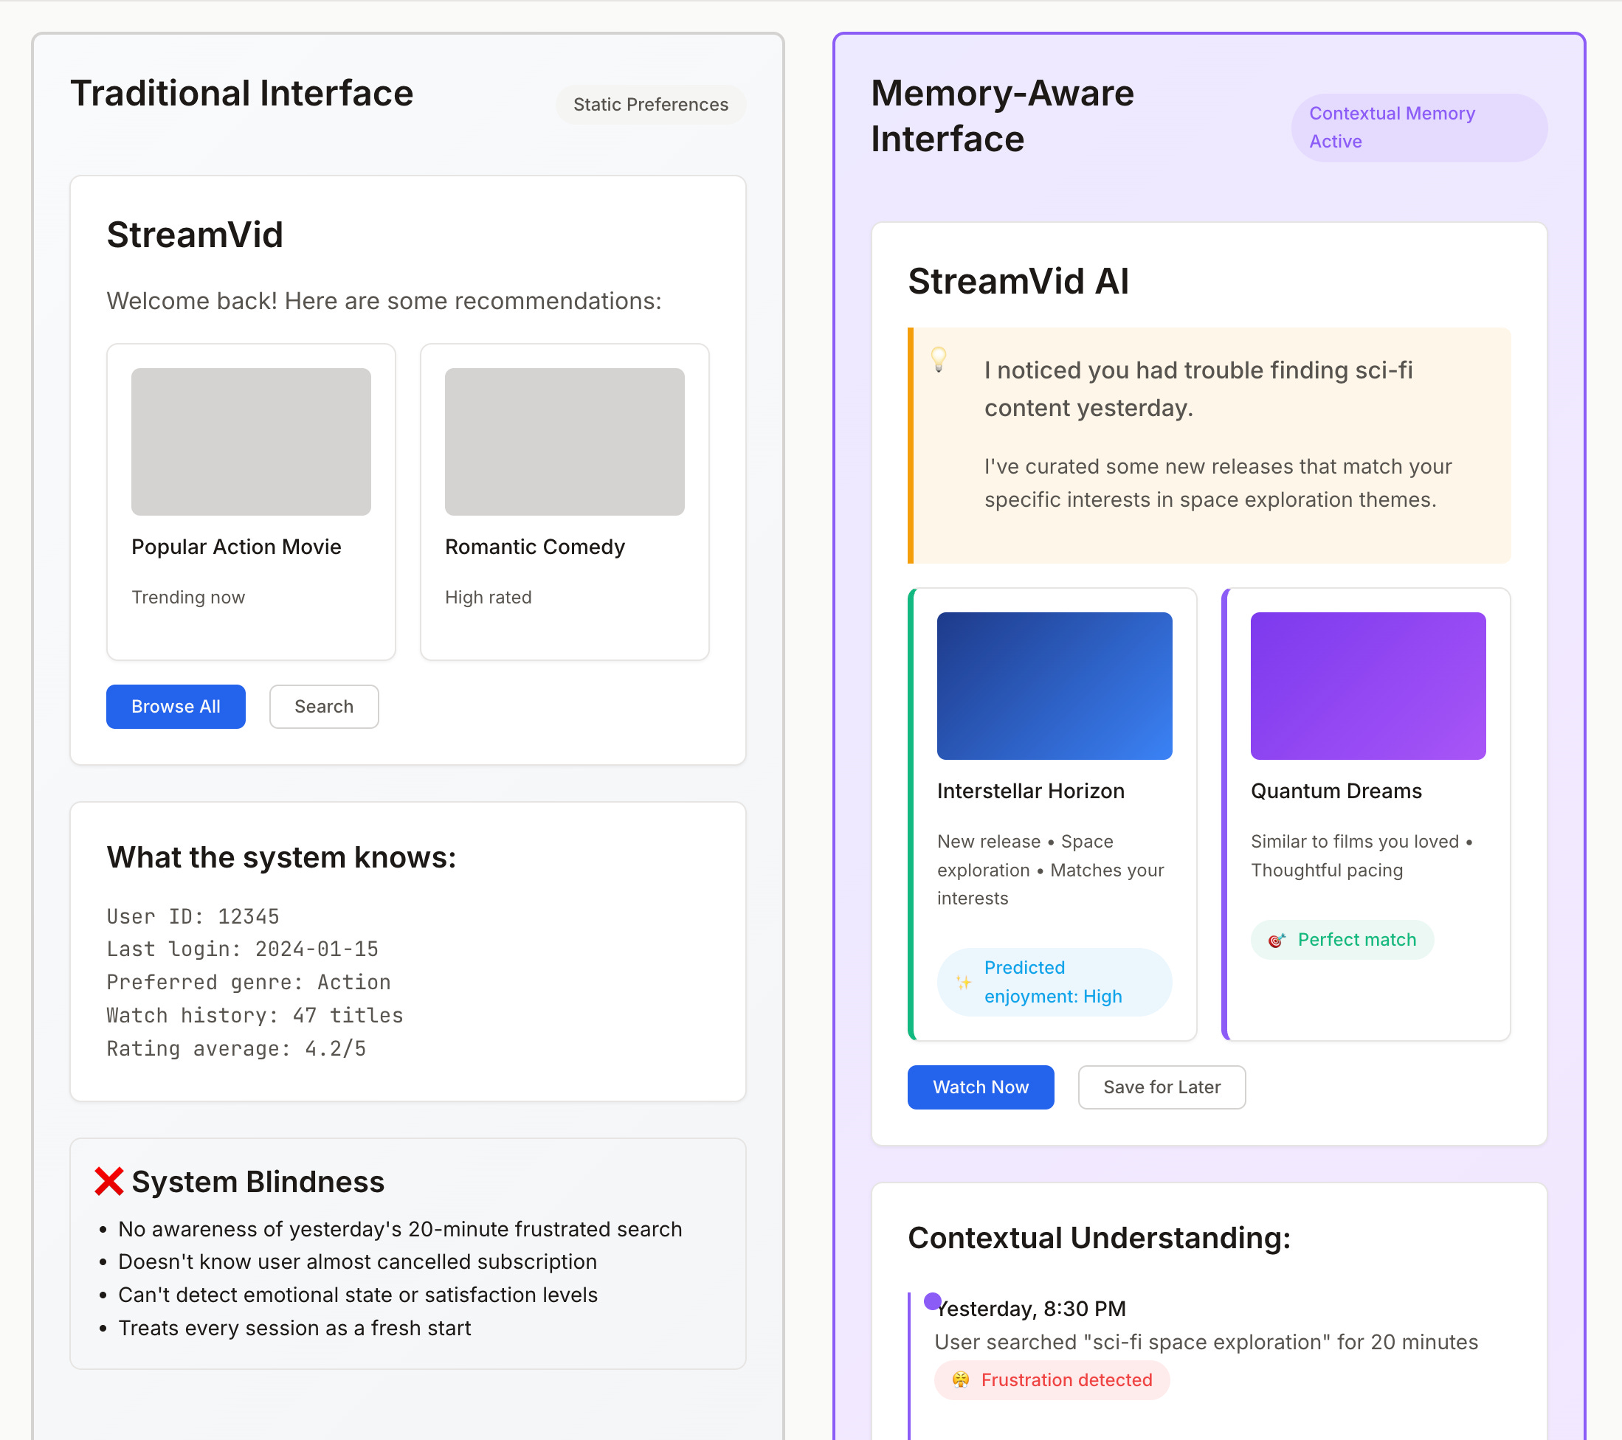Click the Watch Now button
Viewport: 1622px width, 1440px height.
980,1087
